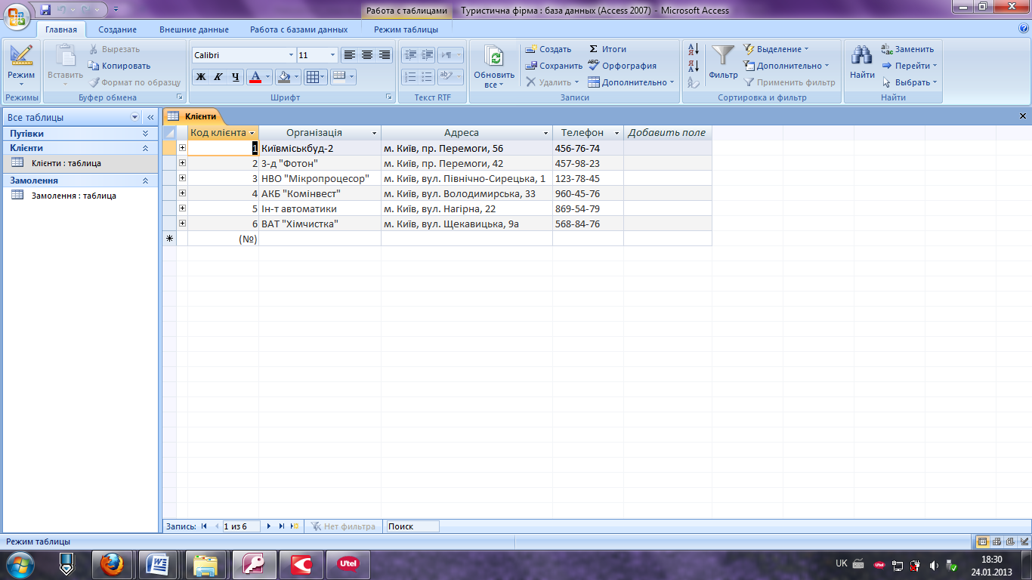Switch to the Создание ribbon tab
Image resolution: width=1032 pixels, height=580 pixels.
[x=117, y=29]
